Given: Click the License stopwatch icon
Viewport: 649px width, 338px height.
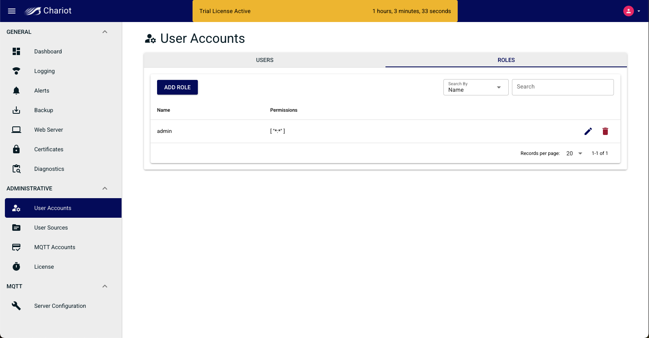Looking at the screenshot, I should click(16, 267).
